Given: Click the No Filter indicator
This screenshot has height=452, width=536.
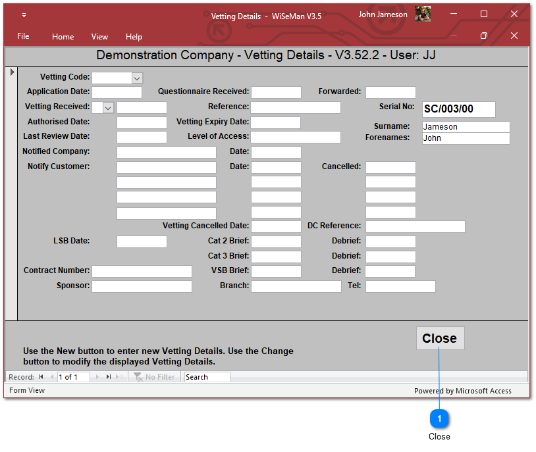Looking at the screenshot, I should tap(155, 377).
